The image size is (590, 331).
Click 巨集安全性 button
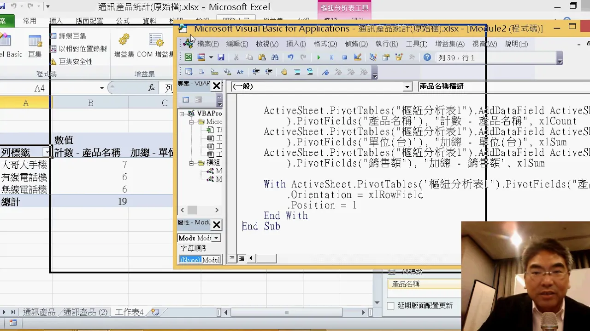coord(71,62)
